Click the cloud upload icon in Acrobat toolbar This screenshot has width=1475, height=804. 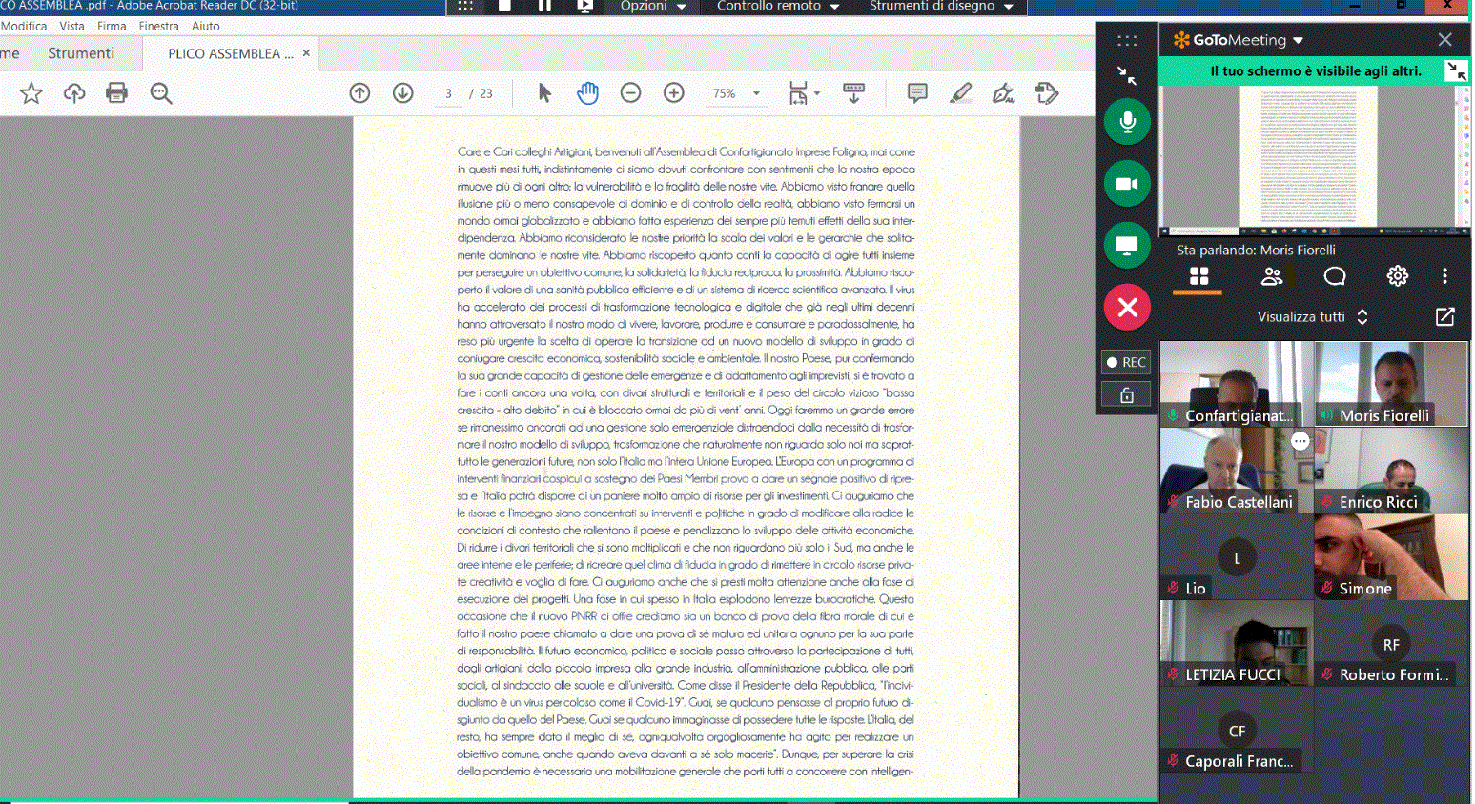pos(74,92)
